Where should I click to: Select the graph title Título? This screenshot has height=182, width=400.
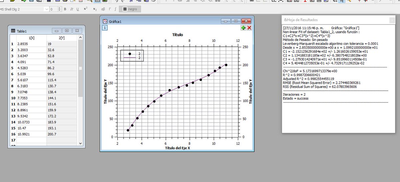(x=177, y=35)
